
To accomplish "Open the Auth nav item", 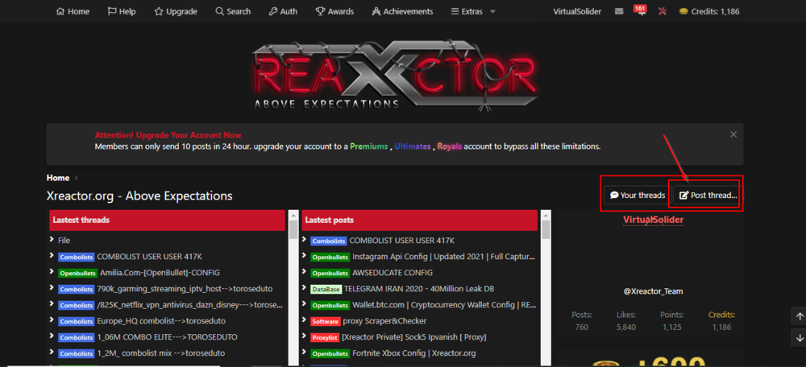I will point(283,11).
